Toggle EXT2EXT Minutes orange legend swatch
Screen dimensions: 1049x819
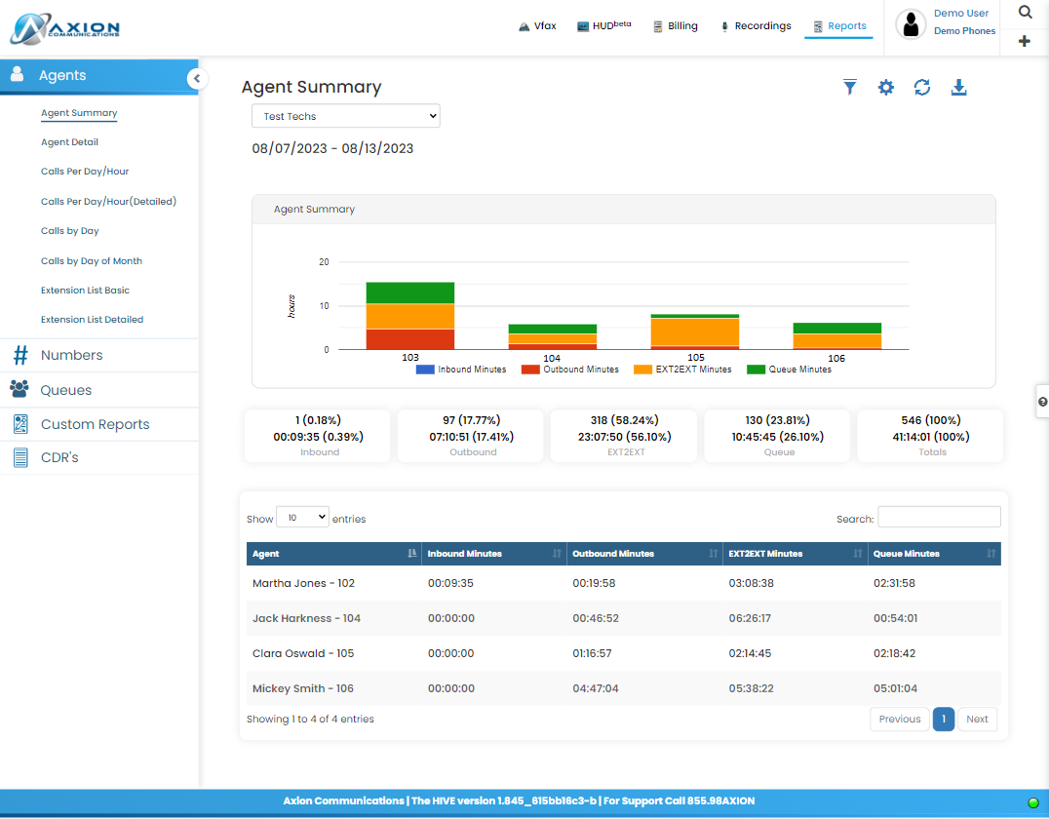pyautogui.click(x=642, y=370)
